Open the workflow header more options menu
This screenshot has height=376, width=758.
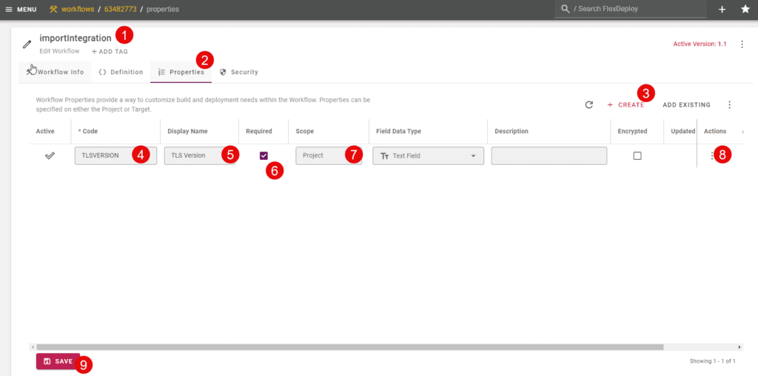742,44
